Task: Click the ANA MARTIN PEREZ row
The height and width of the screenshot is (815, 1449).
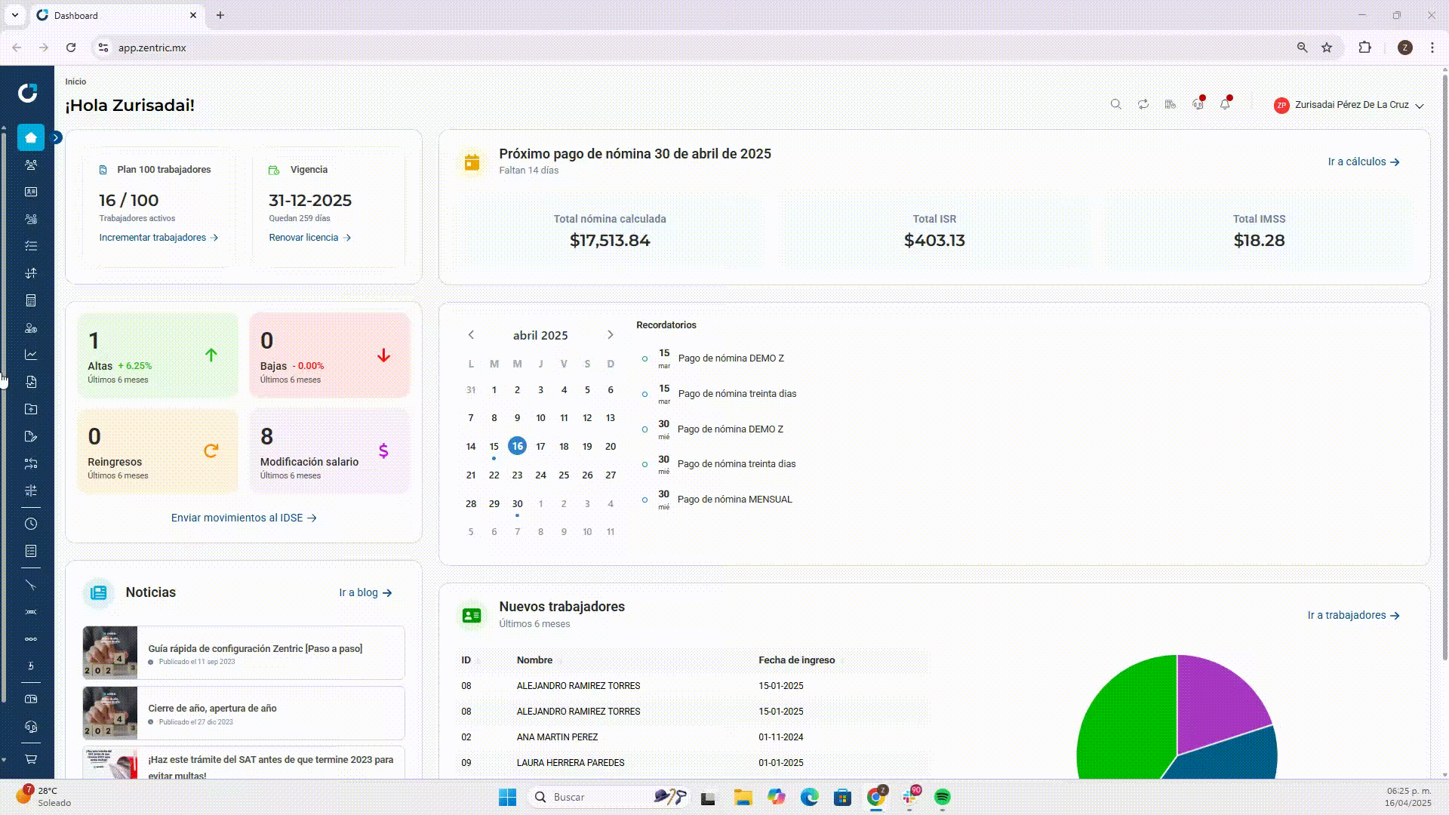Action: [x=693, y=737]
